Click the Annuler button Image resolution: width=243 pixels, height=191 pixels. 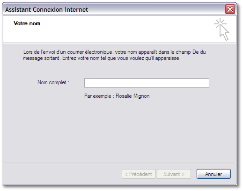214,174
